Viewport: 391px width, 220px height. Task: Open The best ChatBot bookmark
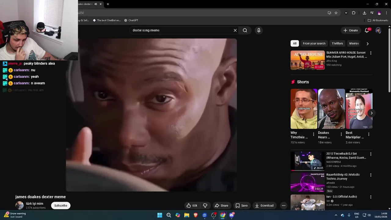coord(107,20)
